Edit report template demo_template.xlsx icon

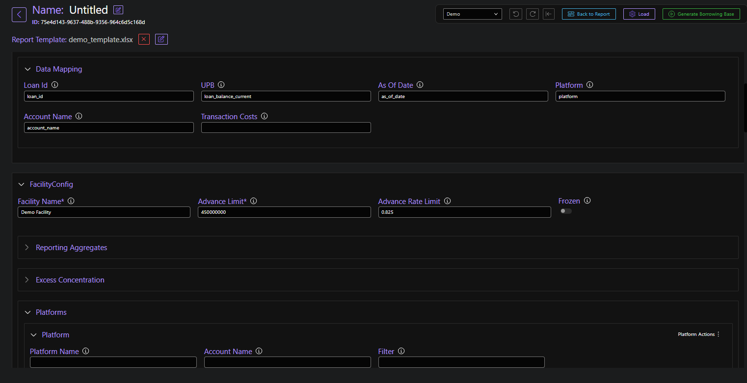[x=161, y=39]
